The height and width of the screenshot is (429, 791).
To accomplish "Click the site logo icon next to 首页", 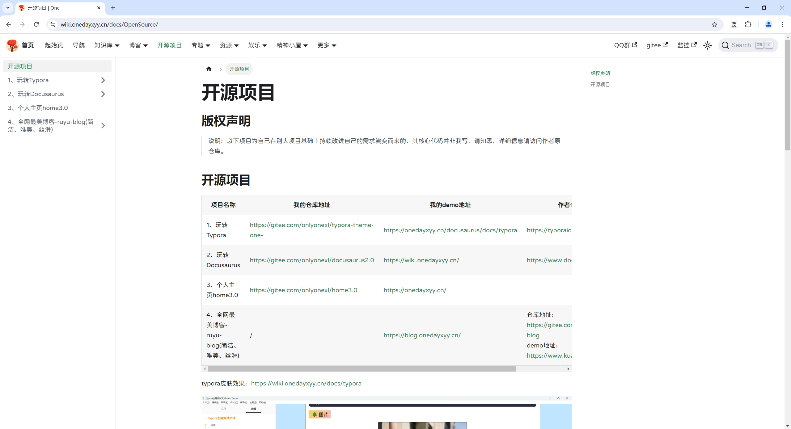I will pyautogui.click(x=12, y=45).
